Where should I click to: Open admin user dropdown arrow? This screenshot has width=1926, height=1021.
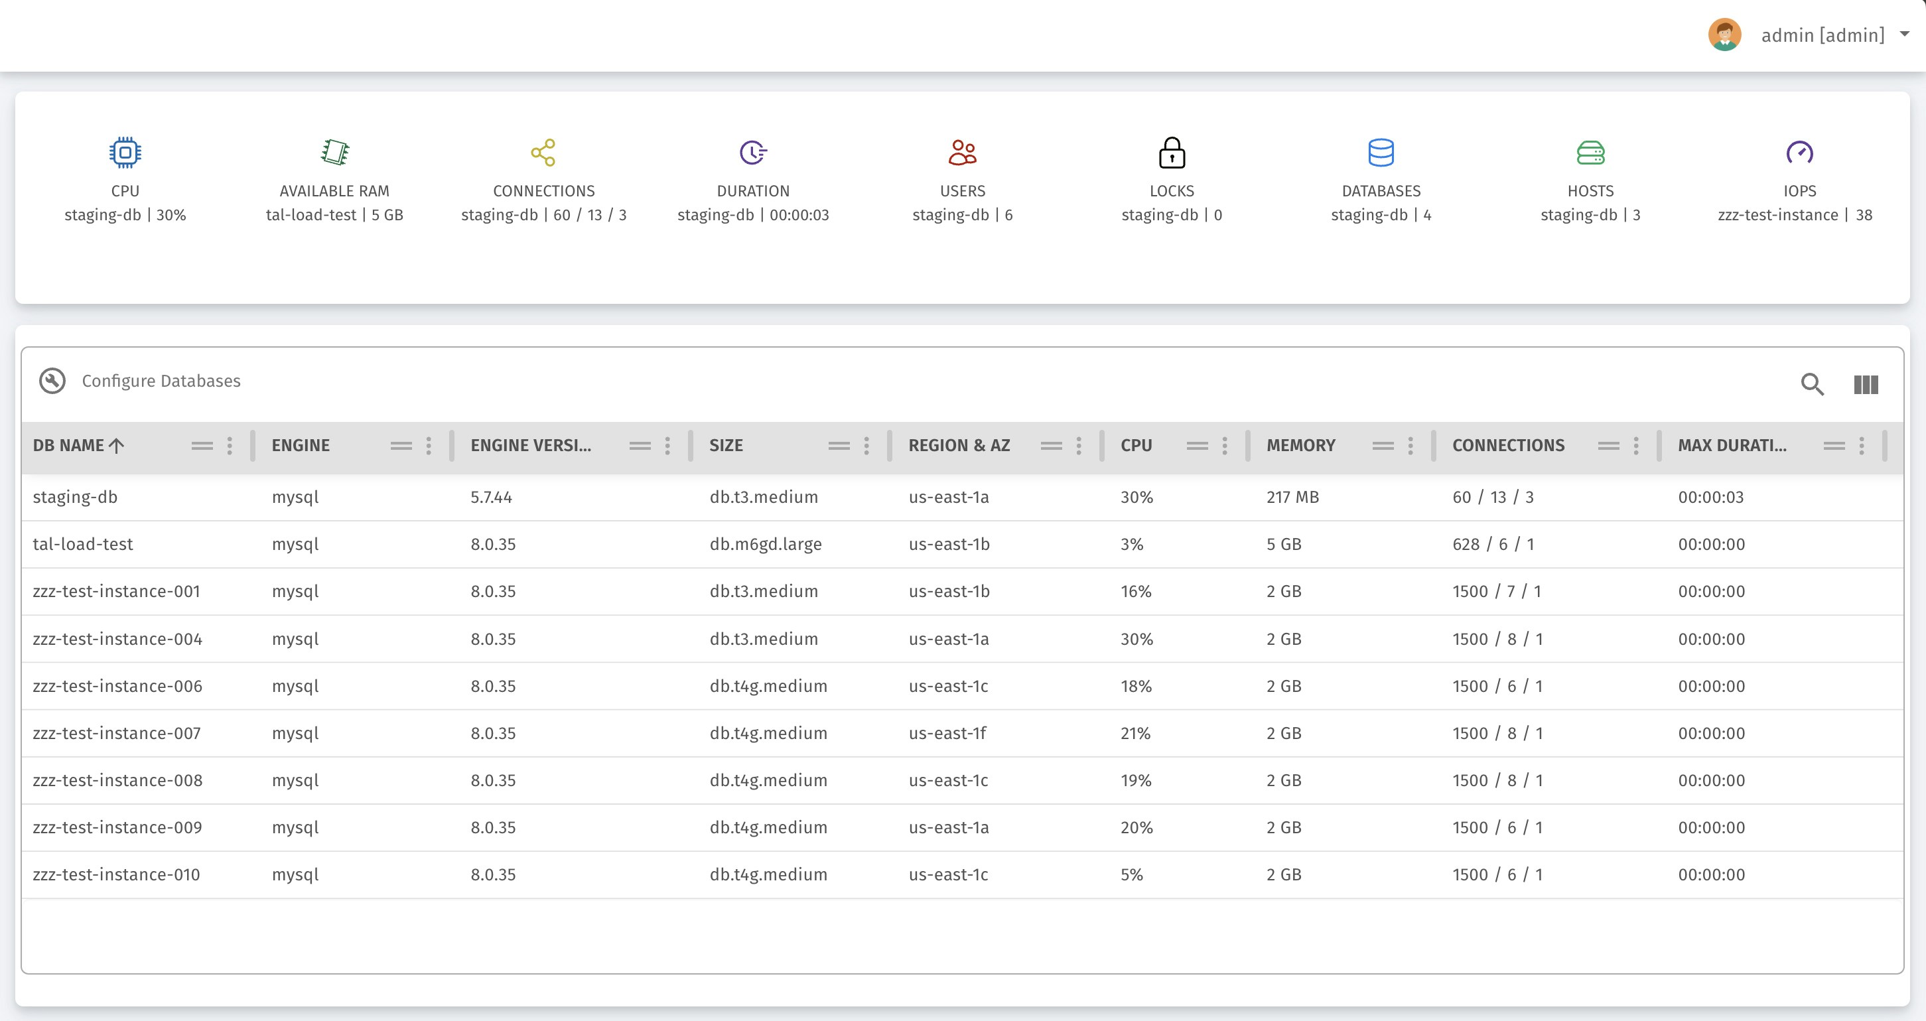[x=1904, y=34]
